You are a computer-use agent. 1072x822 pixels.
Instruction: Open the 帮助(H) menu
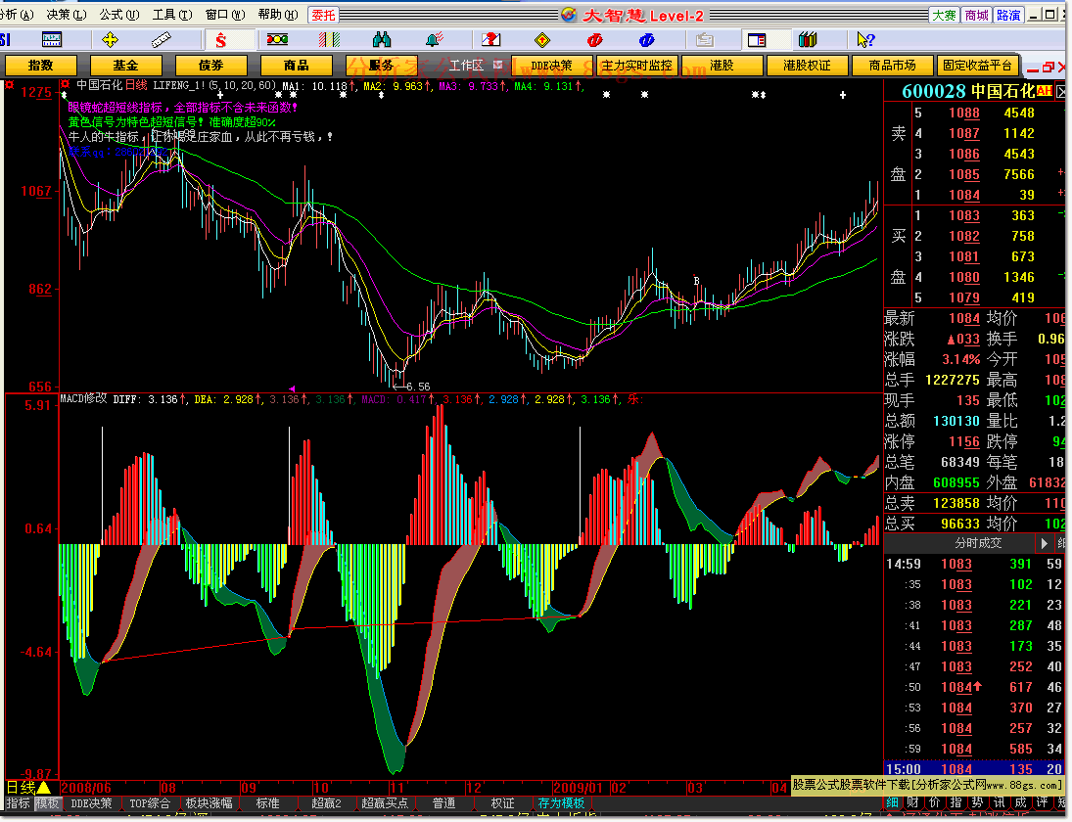pos(278,15)
